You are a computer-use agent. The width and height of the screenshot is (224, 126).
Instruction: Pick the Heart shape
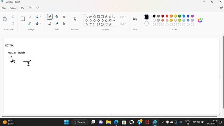[106, 24]
